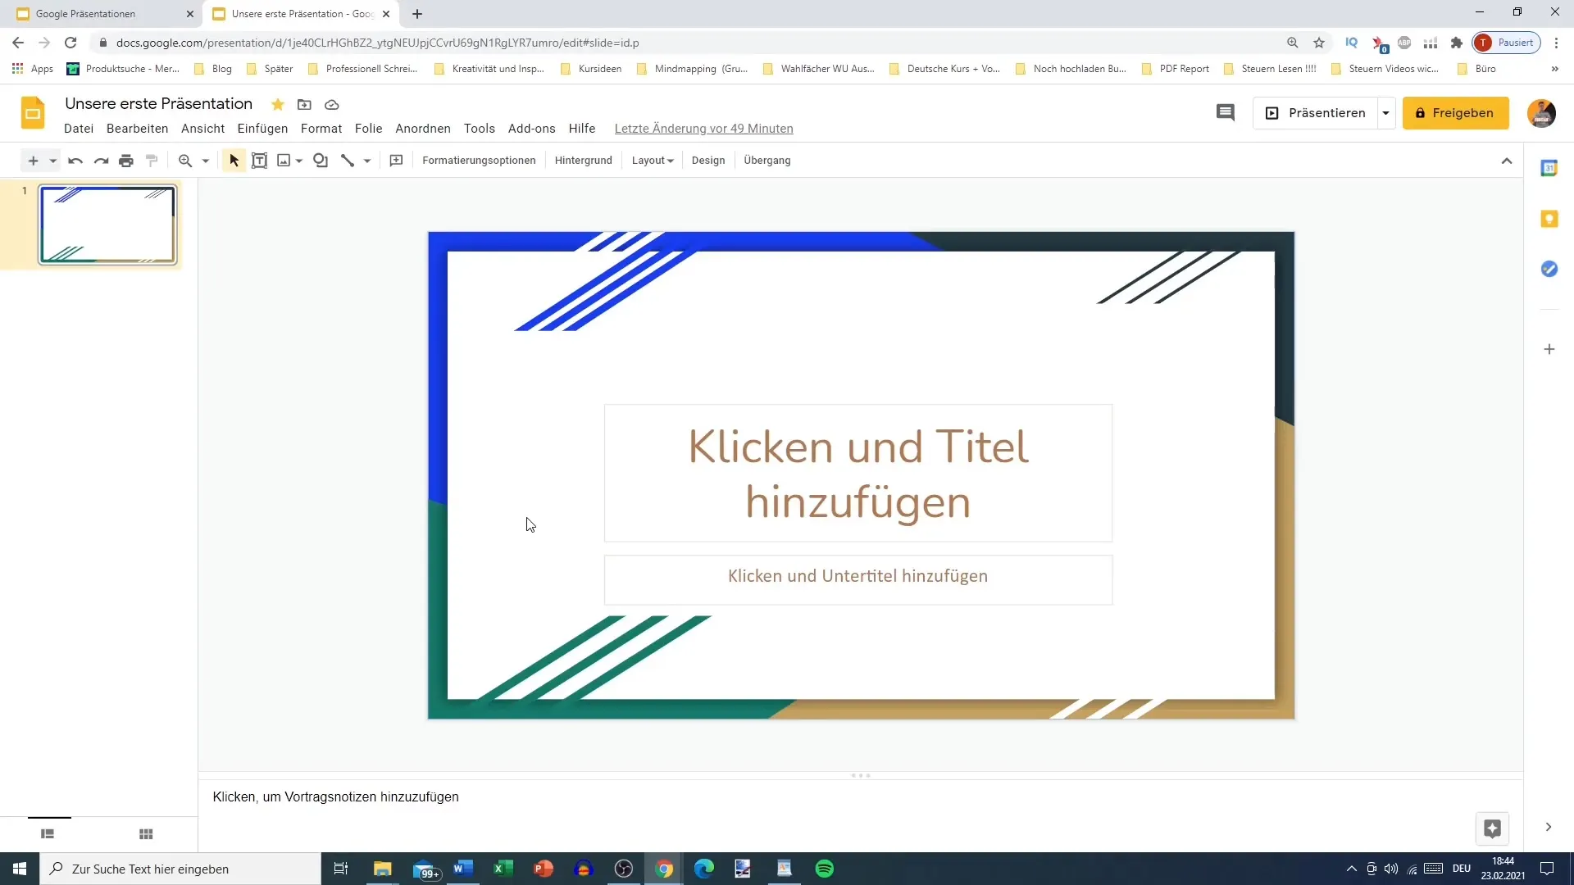
Task: Click the Design button
Action: [x=708, y=161]
